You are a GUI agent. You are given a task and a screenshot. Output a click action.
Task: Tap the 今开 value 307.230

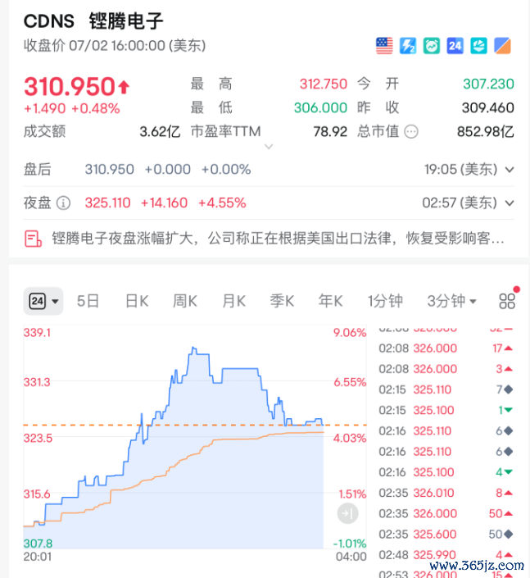pos(488,84)
